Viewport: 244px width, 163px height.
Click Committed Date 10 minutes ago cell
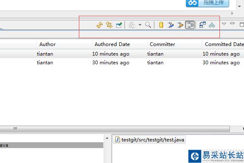pyautogui.click(x=221, y=54)
